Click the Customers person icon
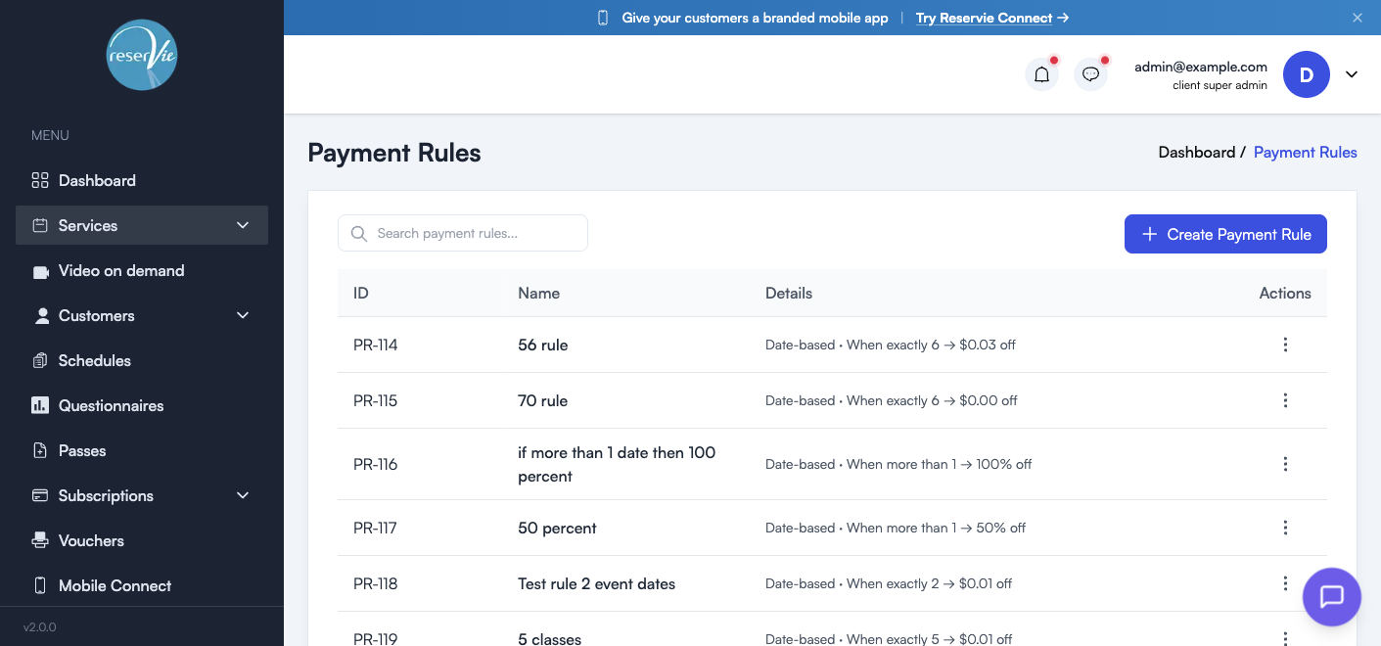The image size is (1381, 646). 41,315
